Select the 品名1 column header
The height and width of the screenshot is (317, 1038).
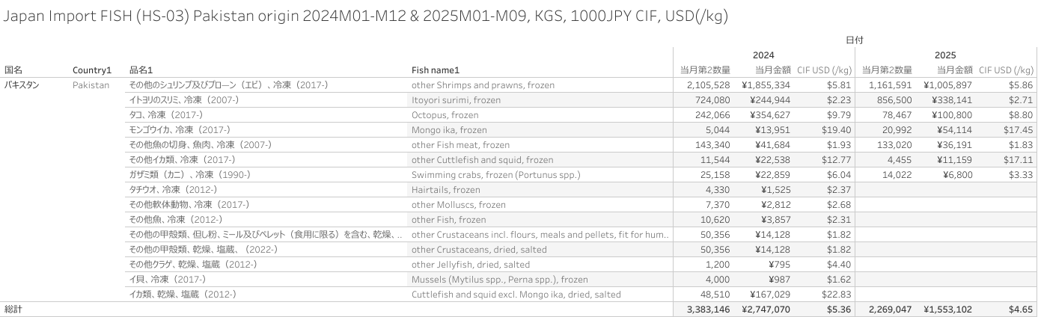pos(141,70)
